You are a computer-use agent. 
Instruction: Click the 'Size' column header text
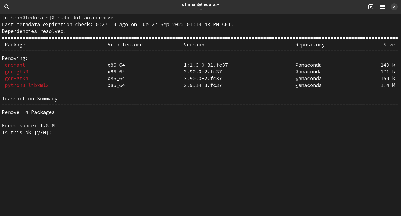(389, 45)
